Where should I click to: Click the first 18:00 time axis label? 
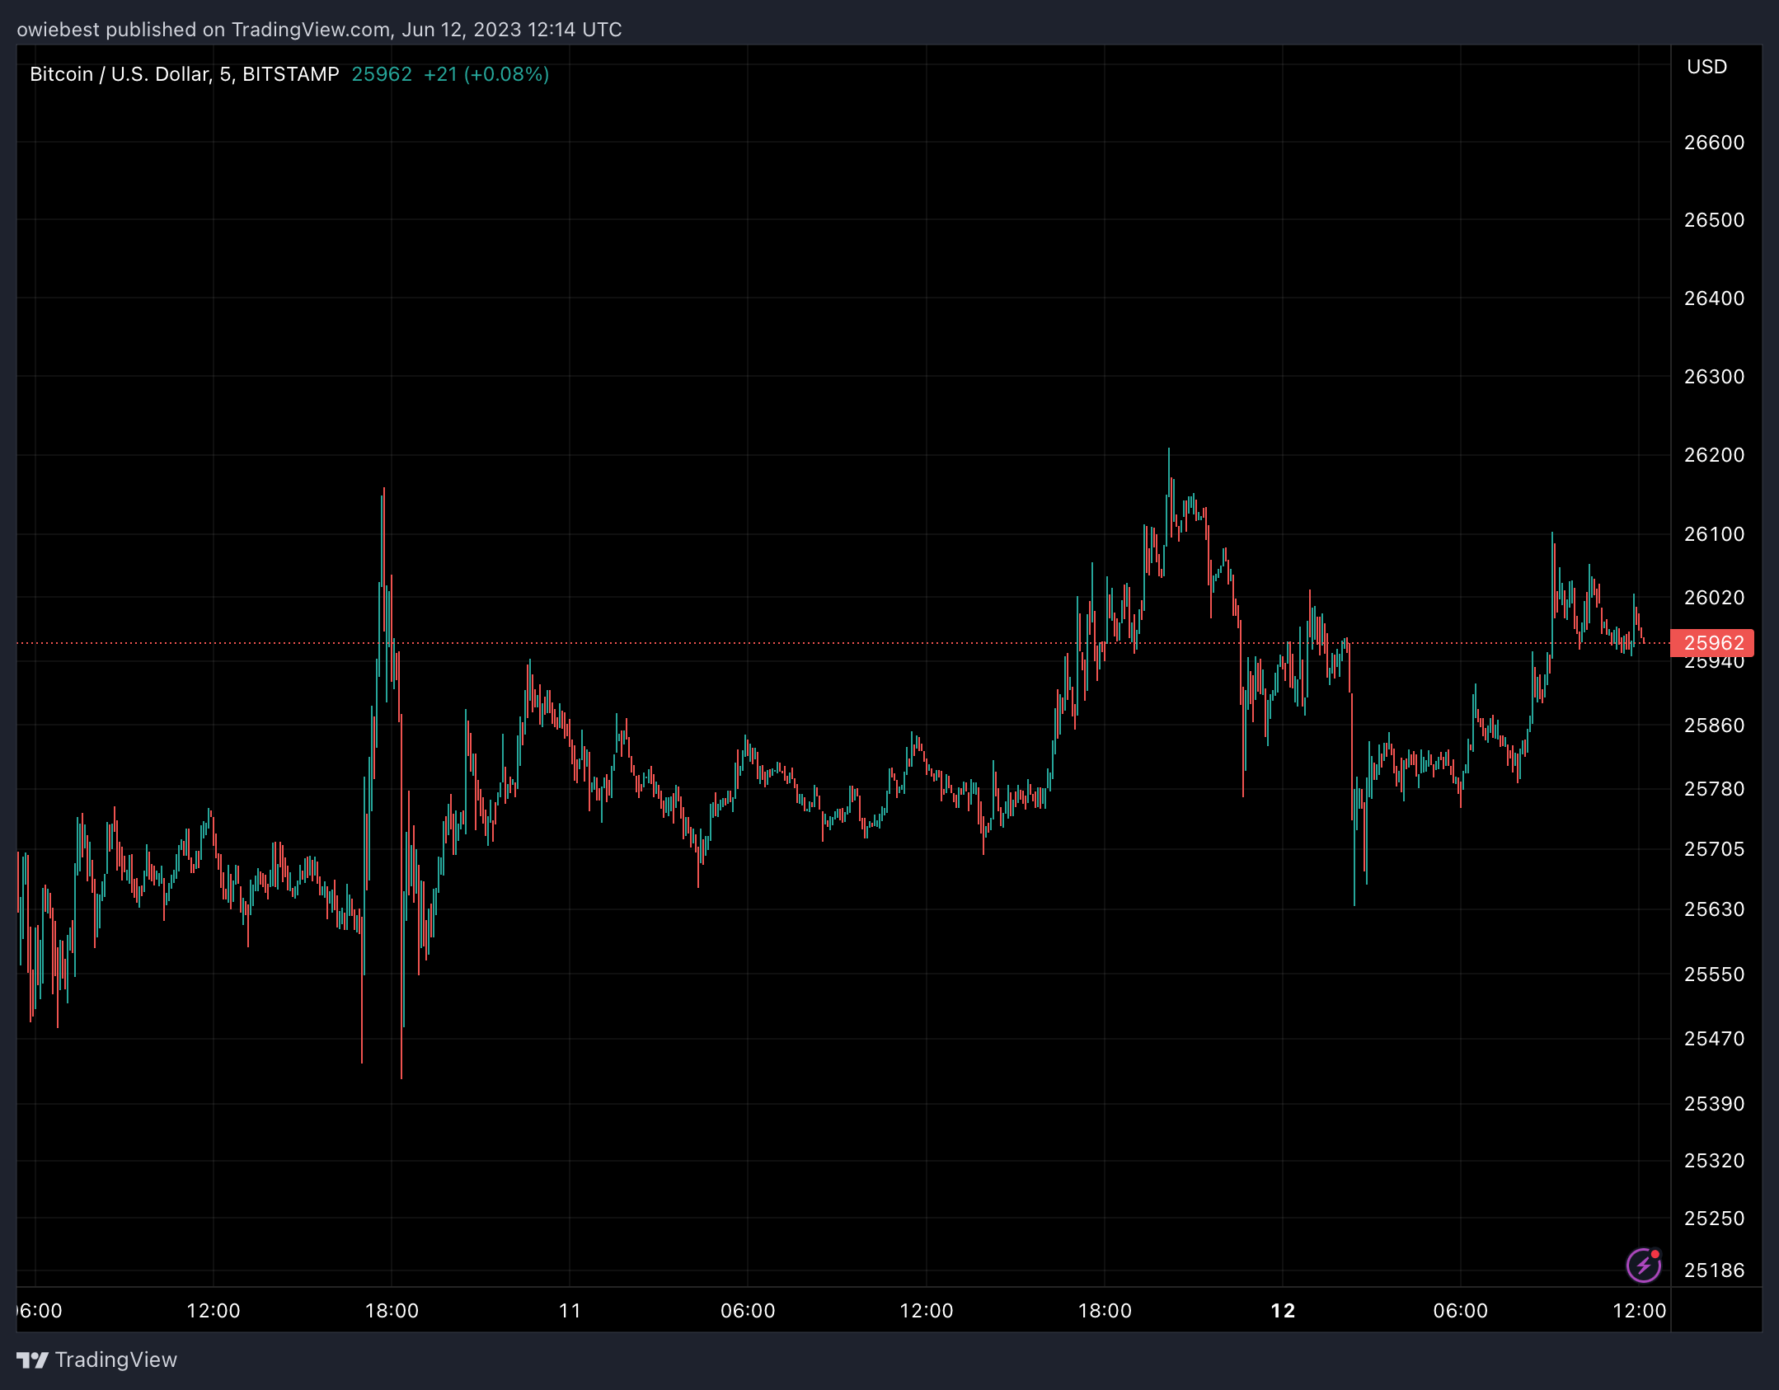click(x=392, y=1311)
